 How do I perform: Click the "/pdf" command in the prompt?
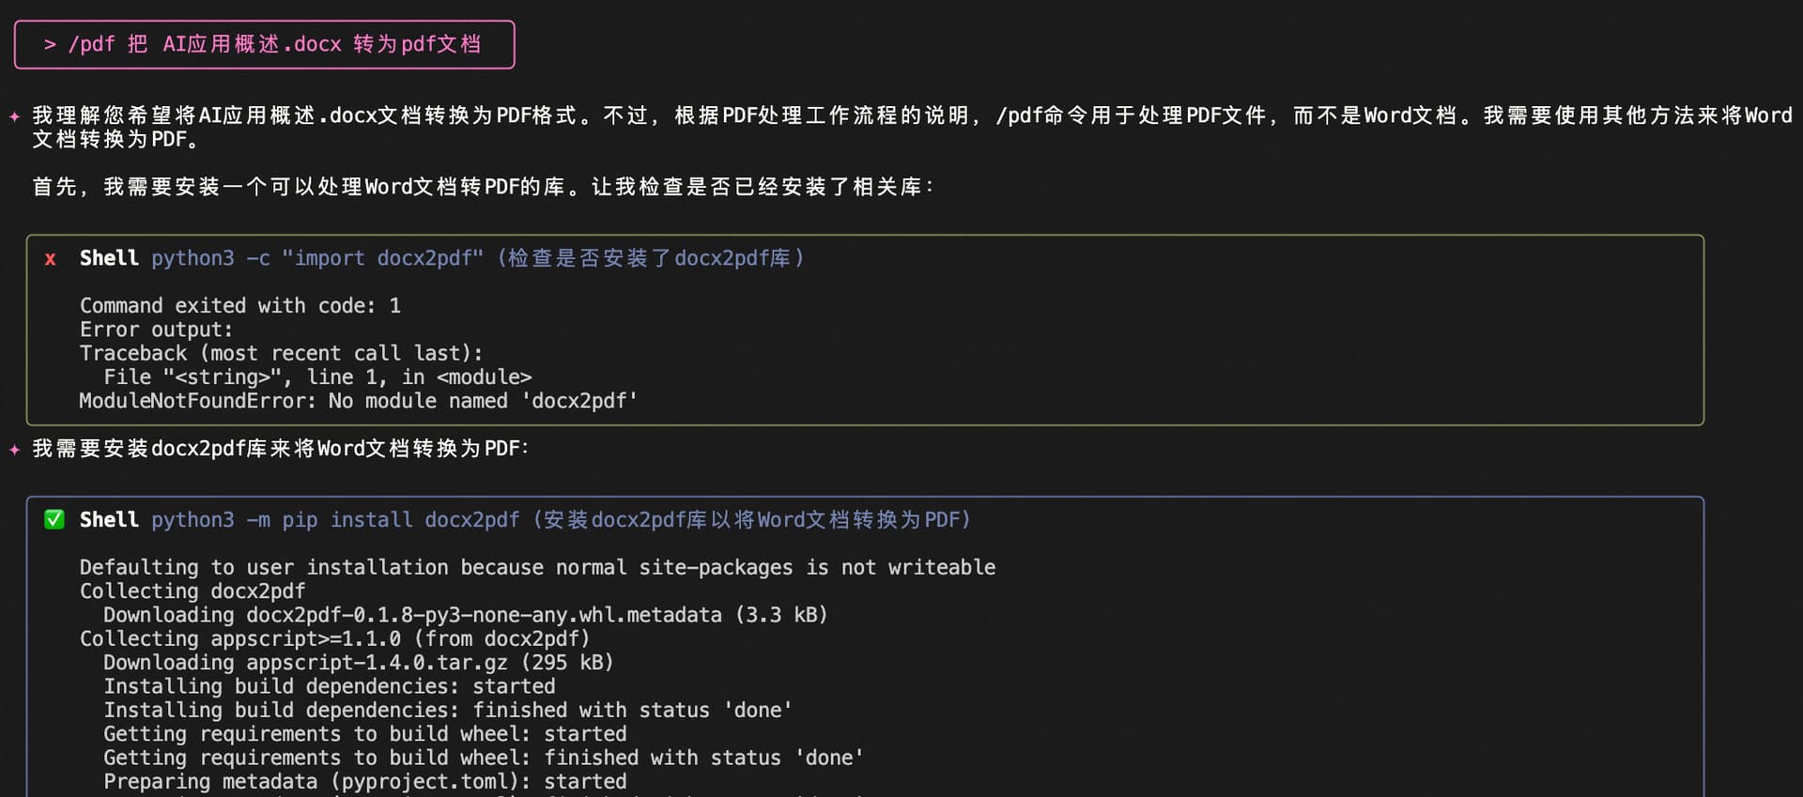click(x=91, y=45)
